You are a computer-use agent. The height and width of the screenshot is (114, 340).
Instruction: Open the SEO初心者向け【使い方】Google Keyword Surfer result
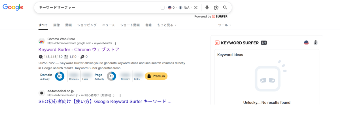(105, 102)
